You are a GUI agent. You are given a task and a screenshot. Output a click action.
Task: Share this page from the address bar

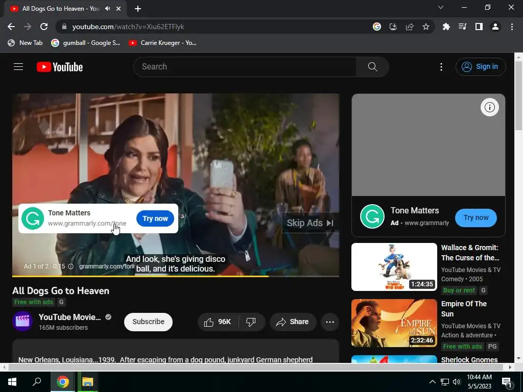click(410, 27)
